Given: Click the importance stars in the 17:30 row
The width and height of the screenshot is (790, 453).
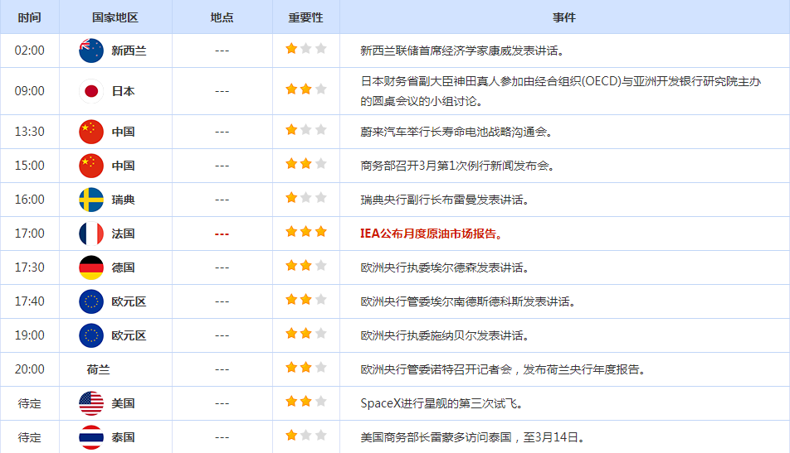Looking at the screenshot, I should (x=306, y=266).
